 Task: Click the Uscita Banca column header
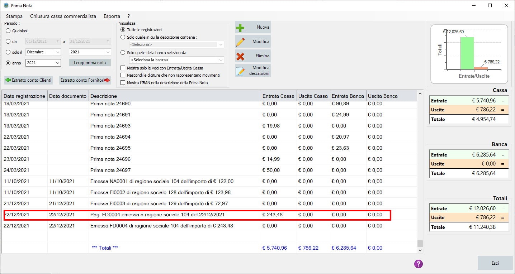391,96
